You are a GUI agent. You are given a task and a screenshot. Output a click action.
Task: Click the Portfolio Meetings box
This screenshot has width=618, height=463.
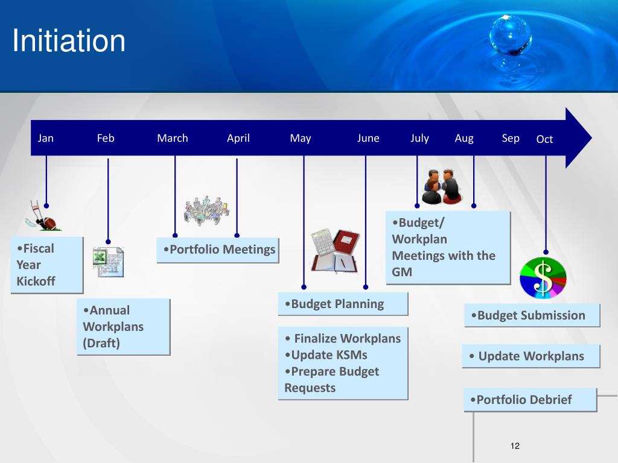point(217,250)
